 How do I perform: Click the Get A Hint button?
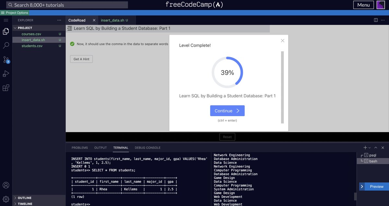click(81, 59)
